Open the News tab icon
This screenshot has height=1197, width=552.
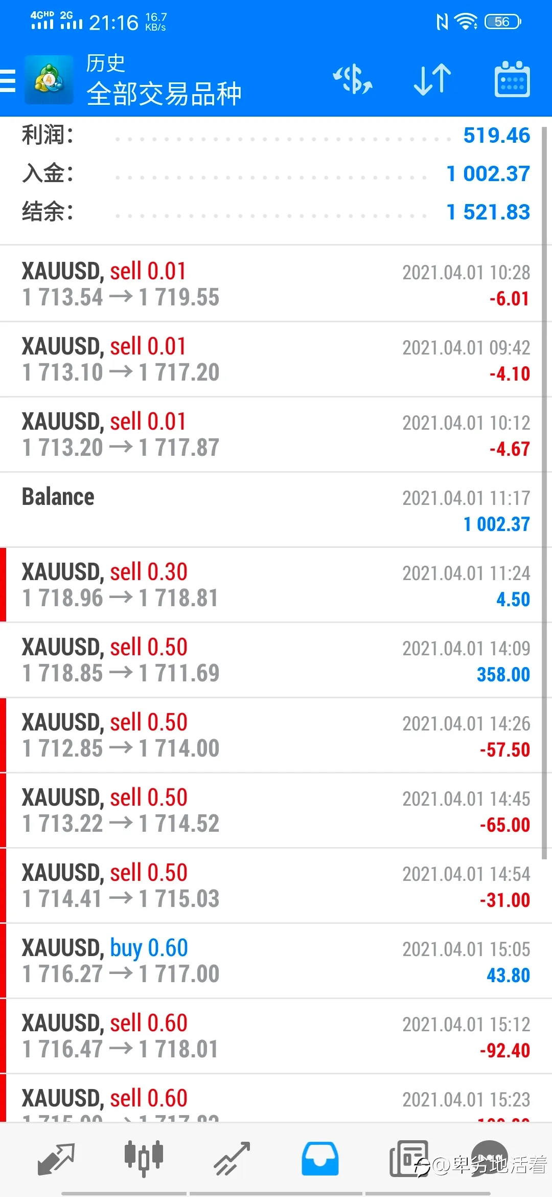[408, 1159]
